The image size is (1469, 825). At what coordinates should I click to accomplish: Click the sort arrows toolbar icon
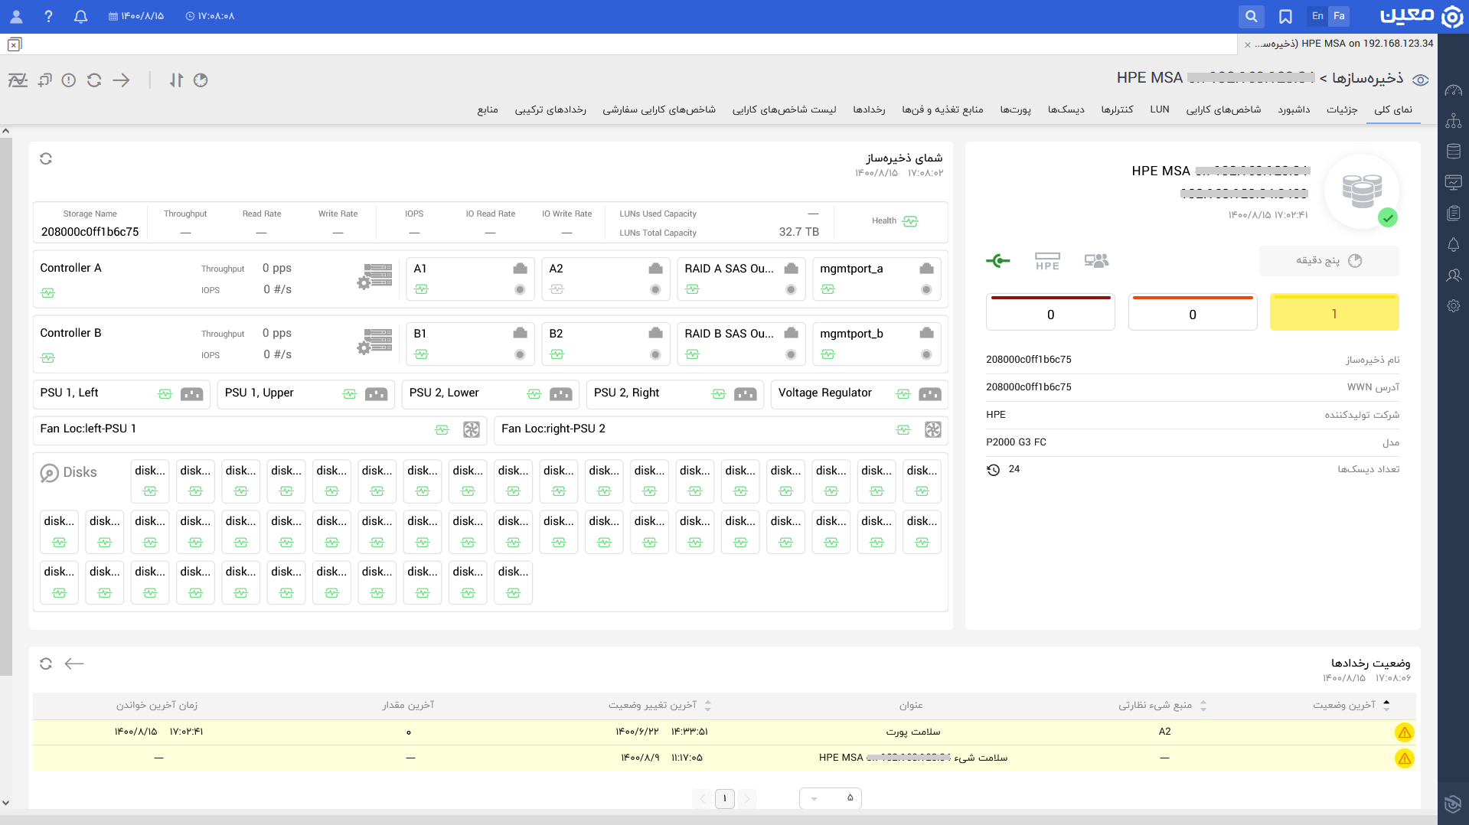(177, 80)
